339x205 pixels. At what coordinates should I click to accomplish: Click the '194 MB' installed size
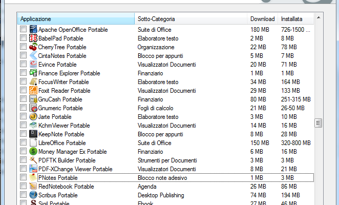point(290,195)
